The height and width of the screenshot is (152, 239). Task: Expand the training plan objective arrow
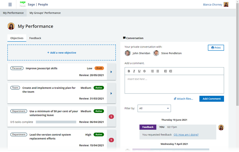click(x=111, y=93)
